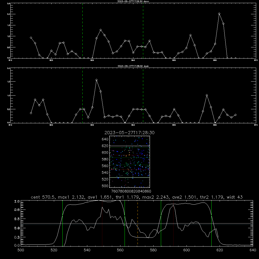Image resolution: width=259 pixels, height=259 pixels.
Task: Click the 2.0 y-axis label of dawn plot
Action: coord(9,14)
